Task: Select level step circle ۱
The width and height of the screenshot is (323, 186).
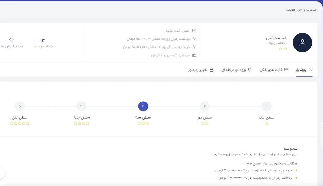Action: pyautogui.click(x=267, y=106)
